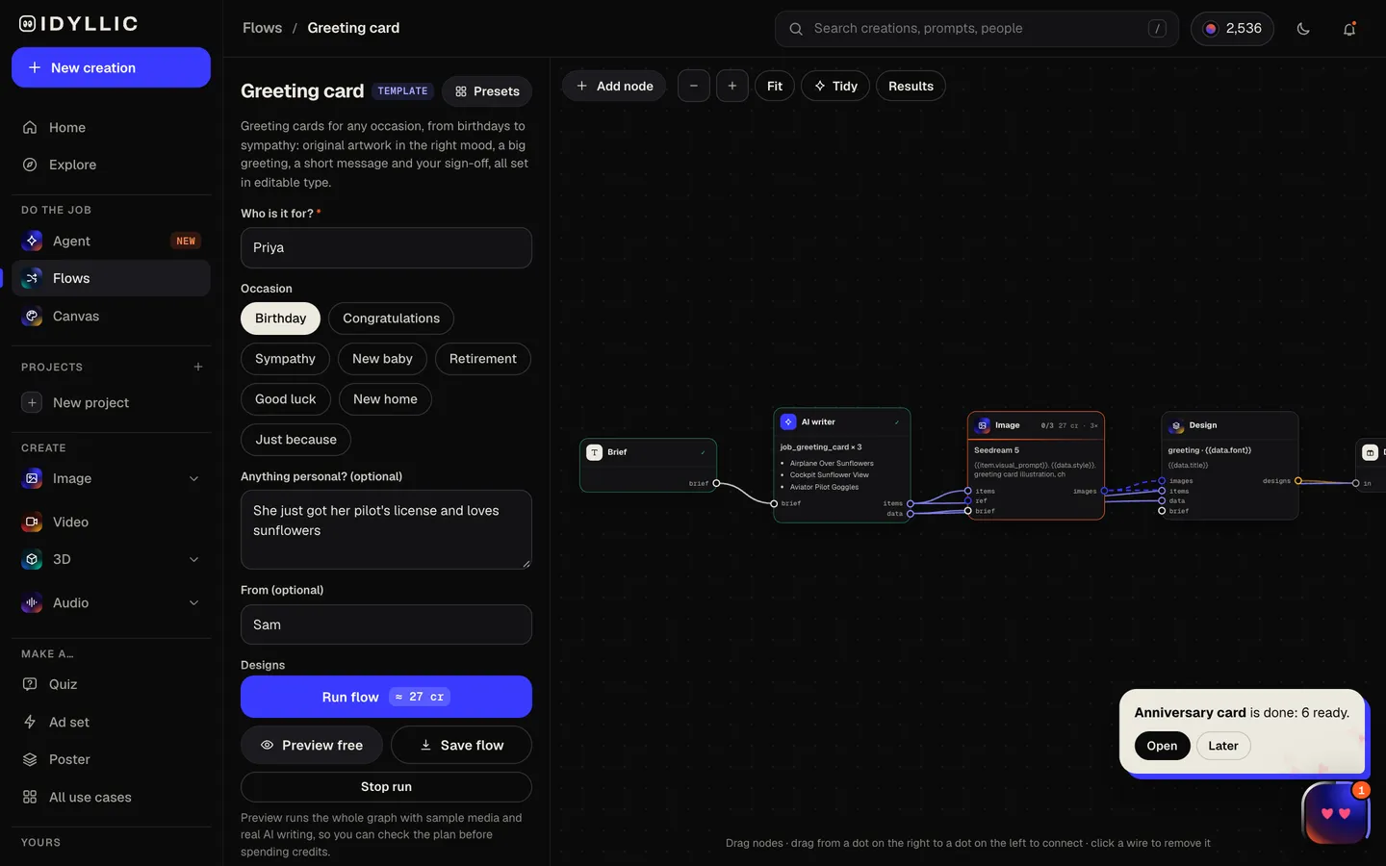Pick the Retirement occasion chip
The height and width of the screenshot is (866, 1386).
pyautogui.click(x=482, y=359)
